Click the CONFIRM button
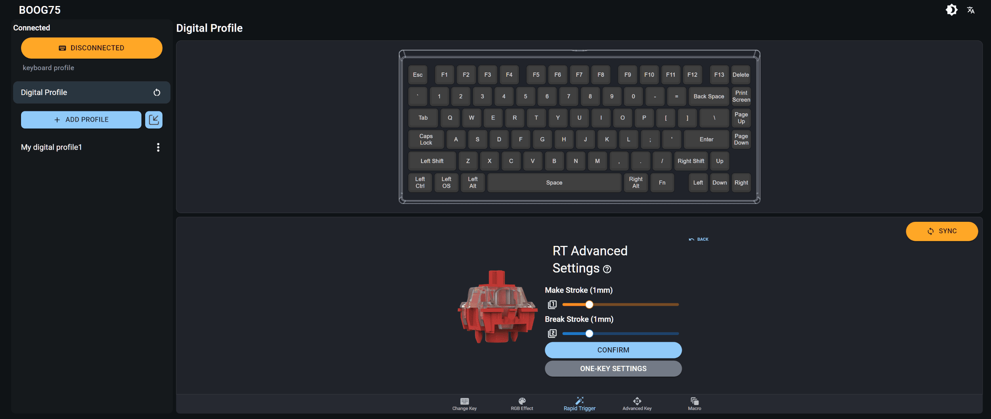This screenshot has width=991, height=419. tap(613, 350)
